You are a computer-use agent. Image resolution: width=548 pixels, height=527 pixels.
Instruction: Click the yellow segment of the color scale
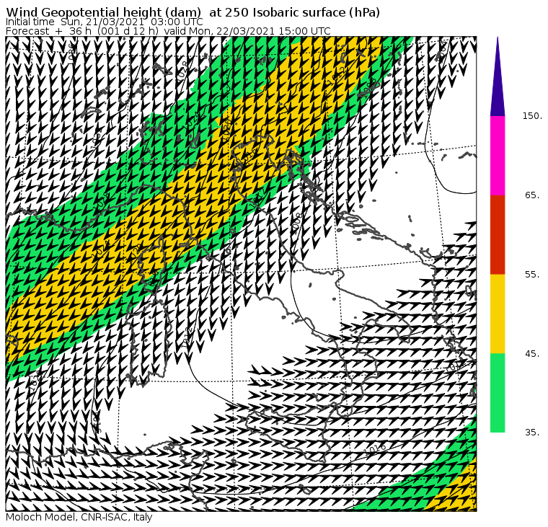tap(498, 314)
